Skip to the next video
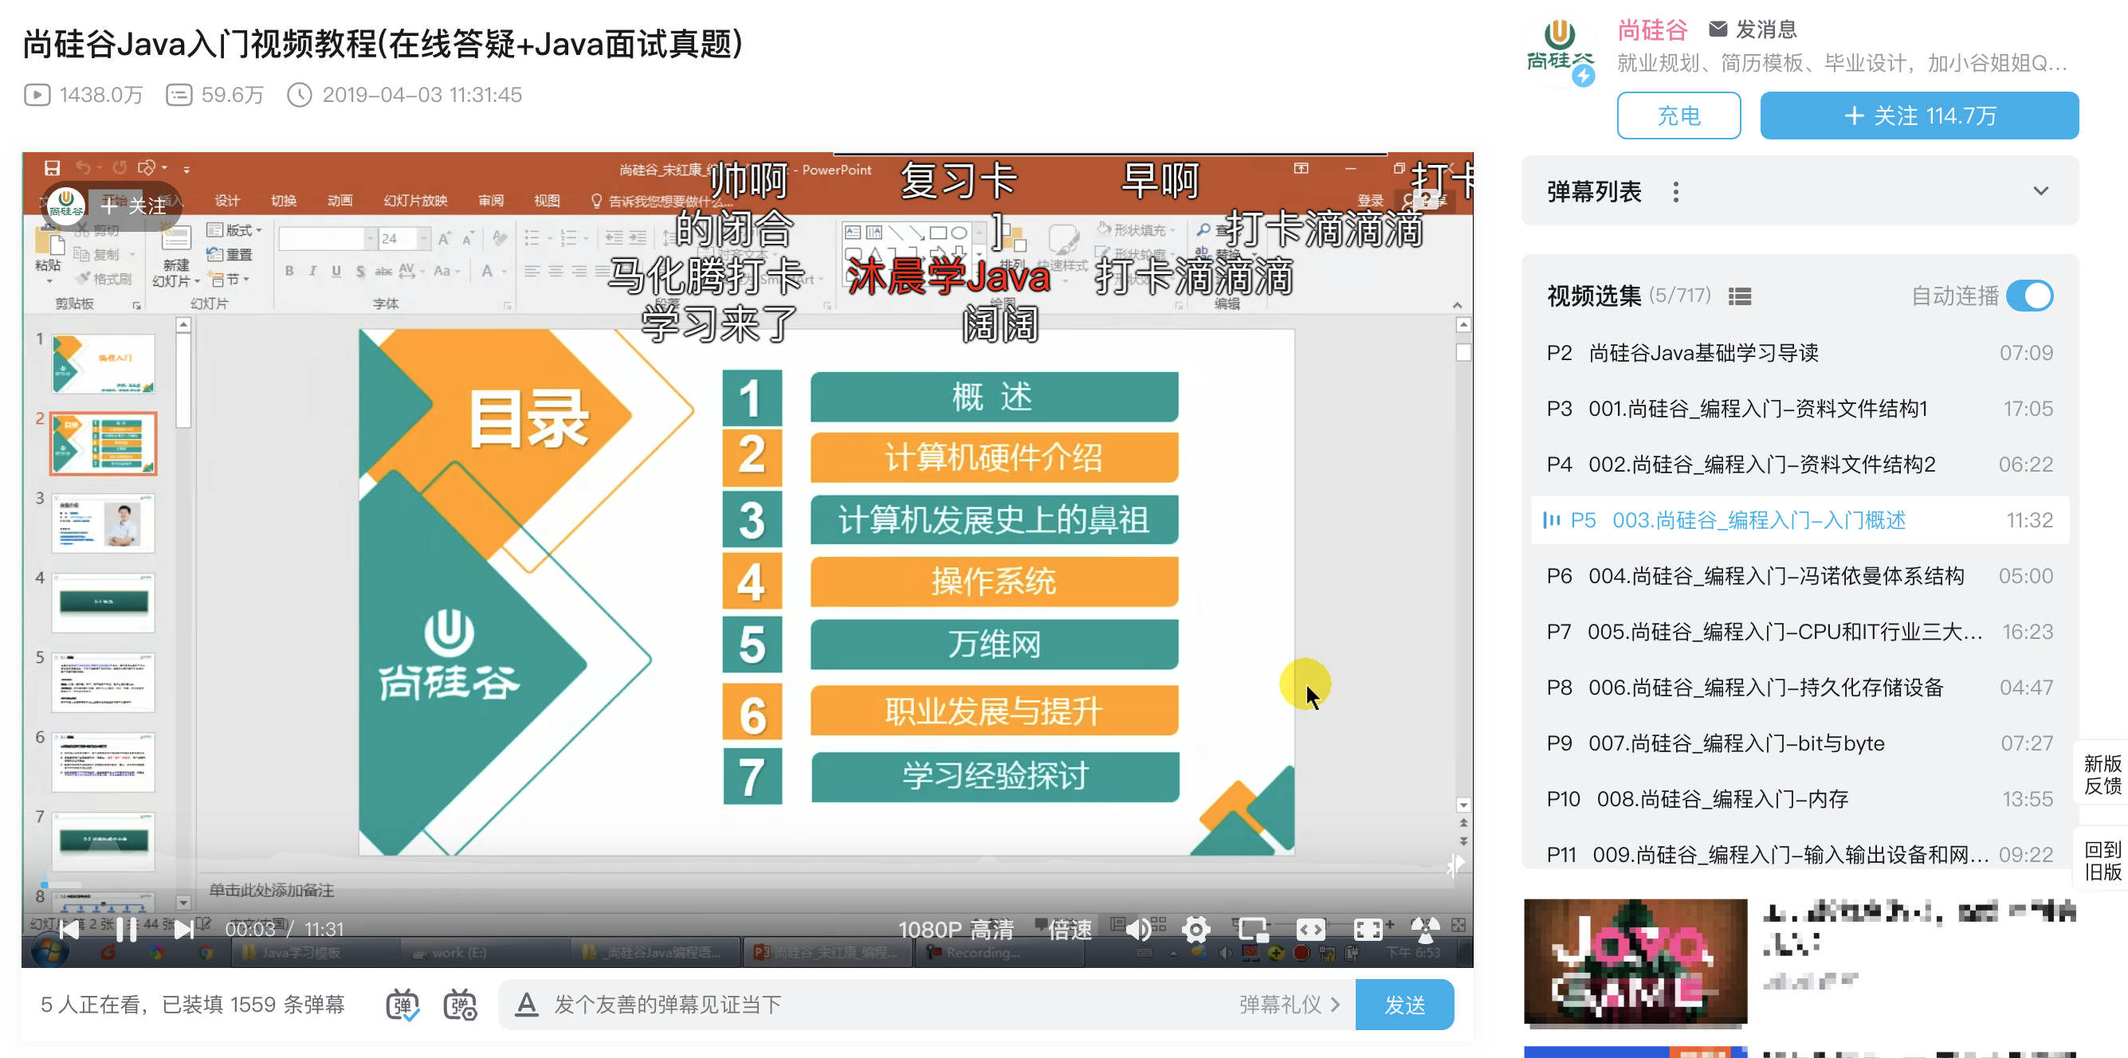The height and width of the screenshot is (1058, 2128). 183,930
